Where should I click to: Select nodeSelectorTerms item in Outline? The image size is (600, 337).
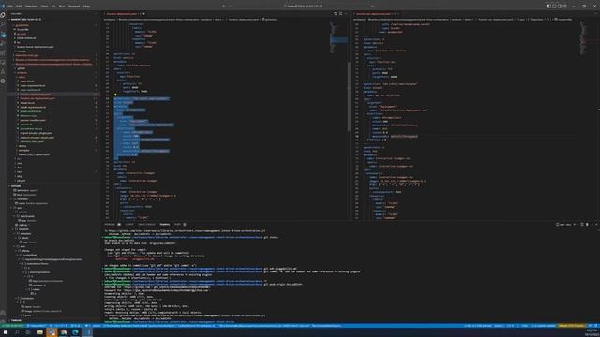pos(37,264)
